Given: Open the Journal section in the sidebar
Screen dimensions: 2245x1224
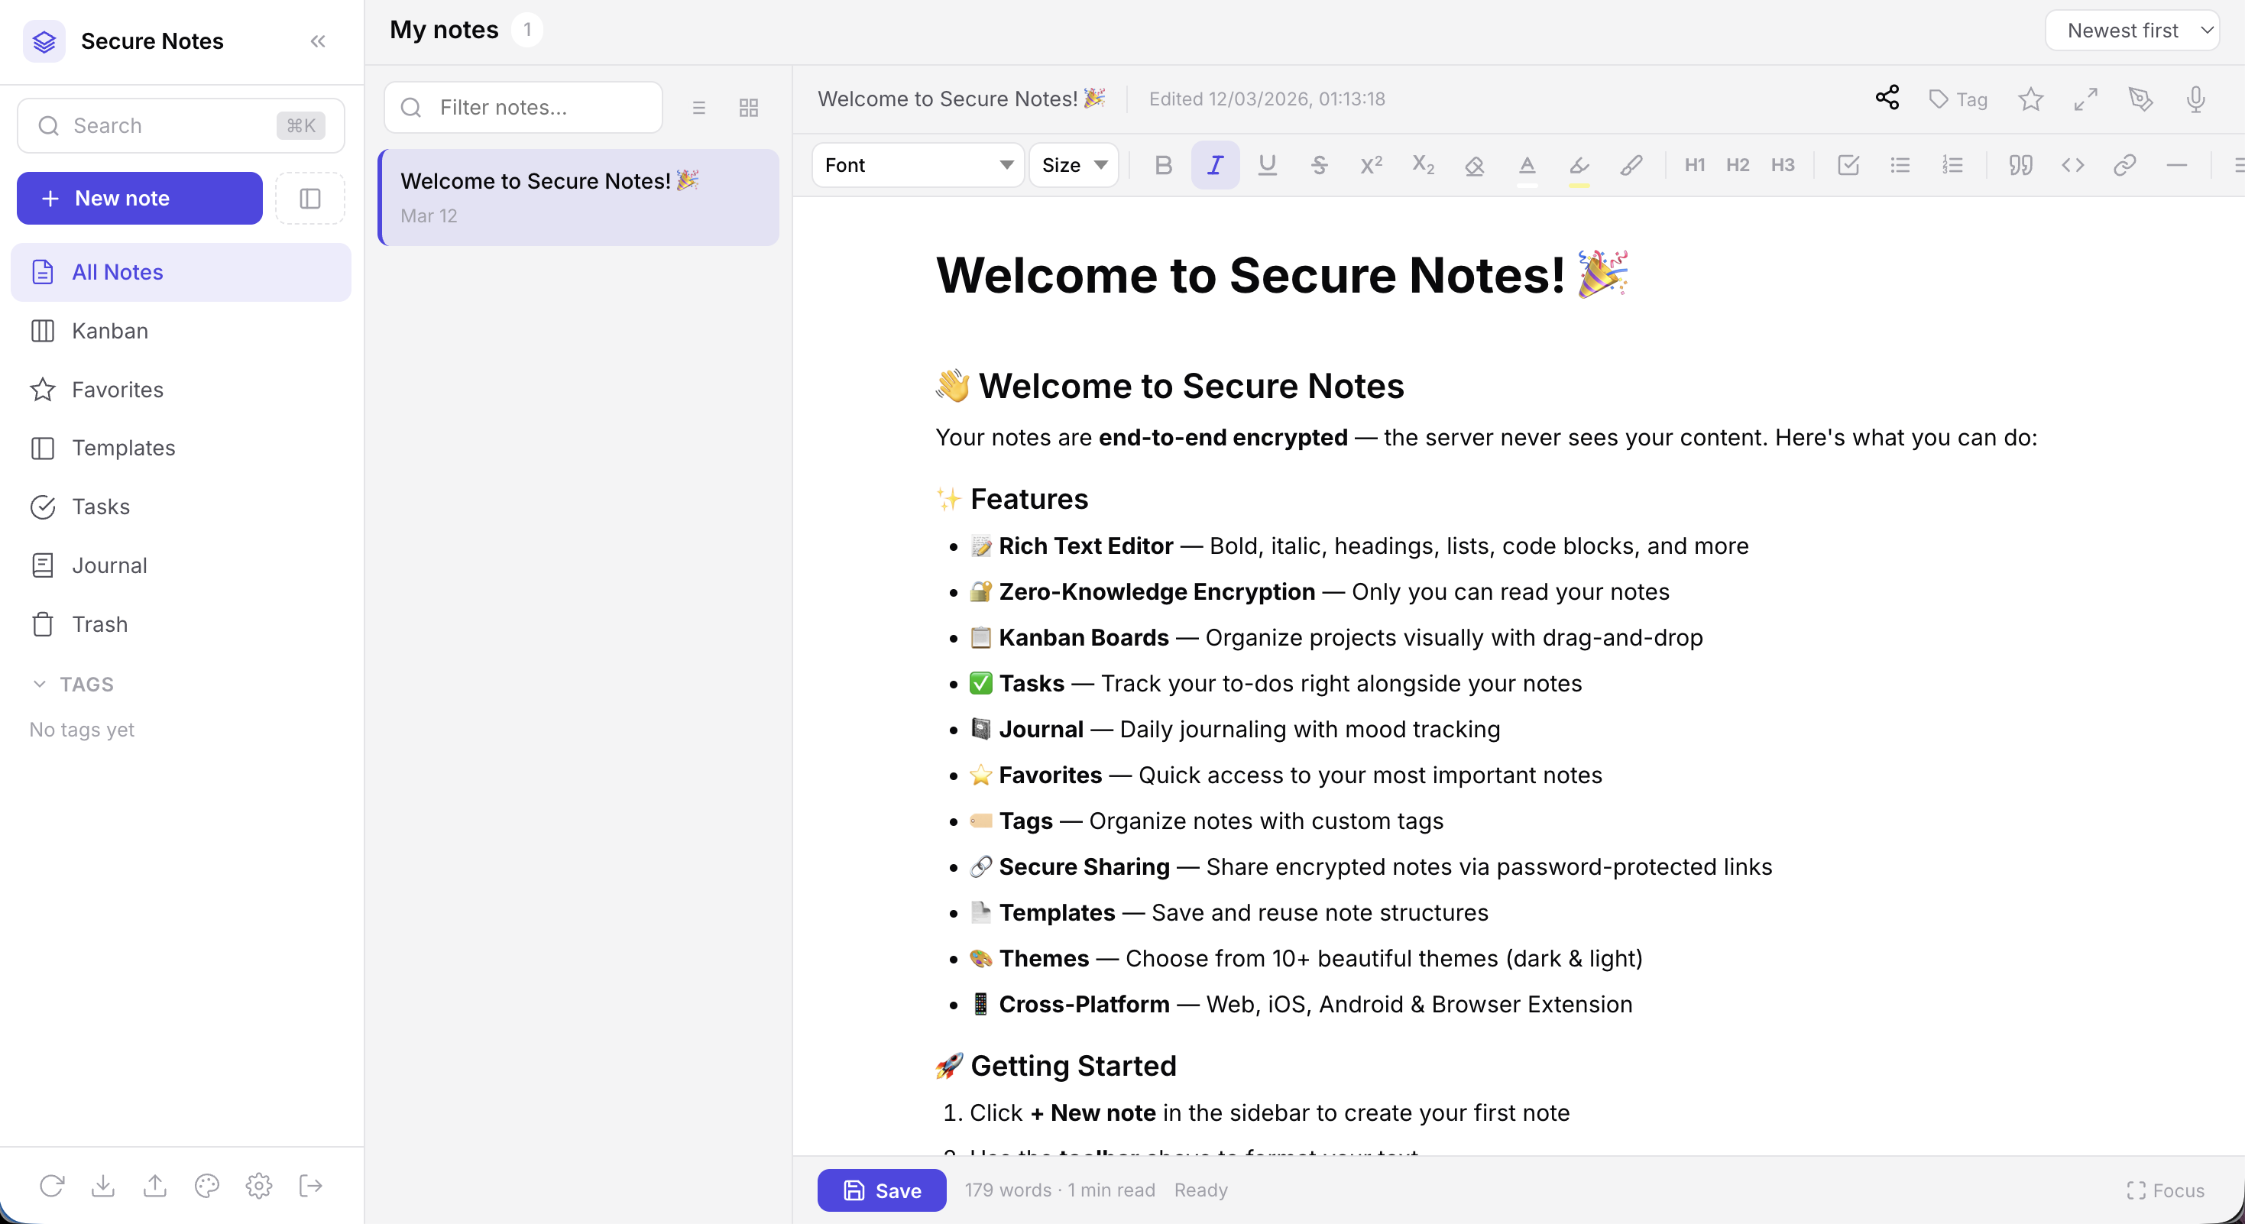Looking at the screenshot, I should pyautogui.click(x=110, y=565).
